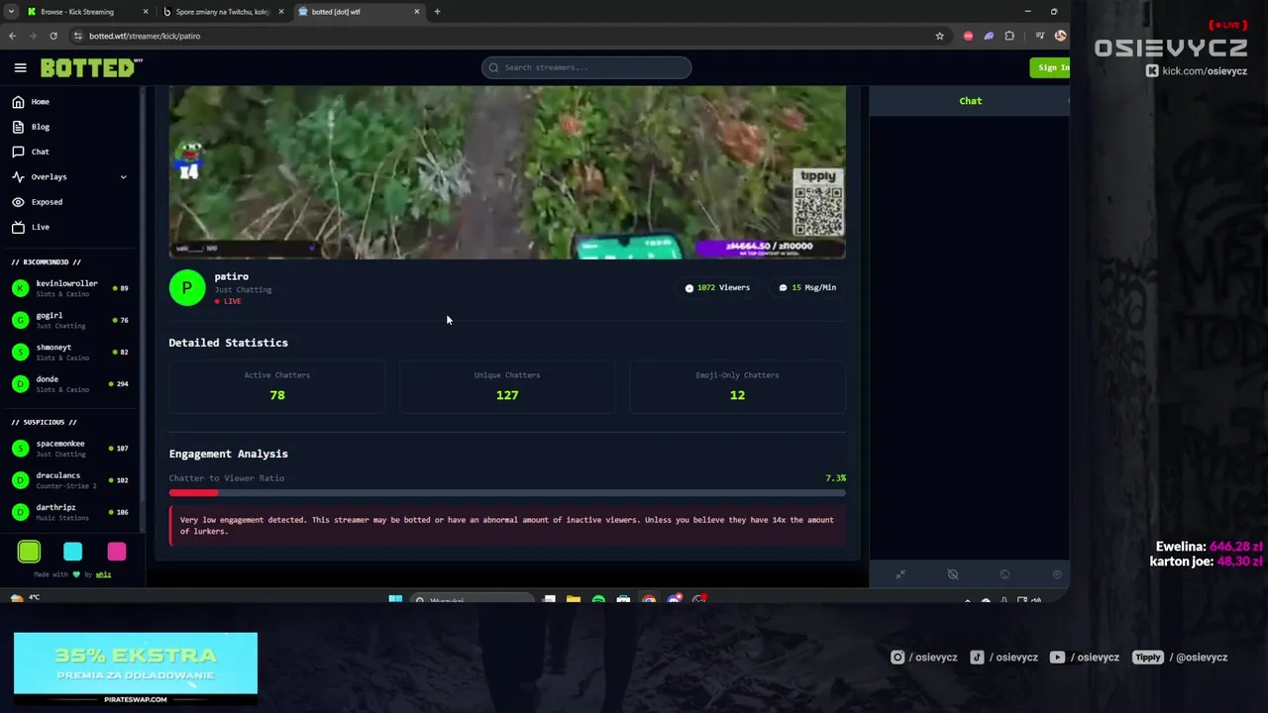Image resolution: width=1268 pixels, height=713 pixels.
Task: Focus the Search streamers input field
Action: (586, 67)
